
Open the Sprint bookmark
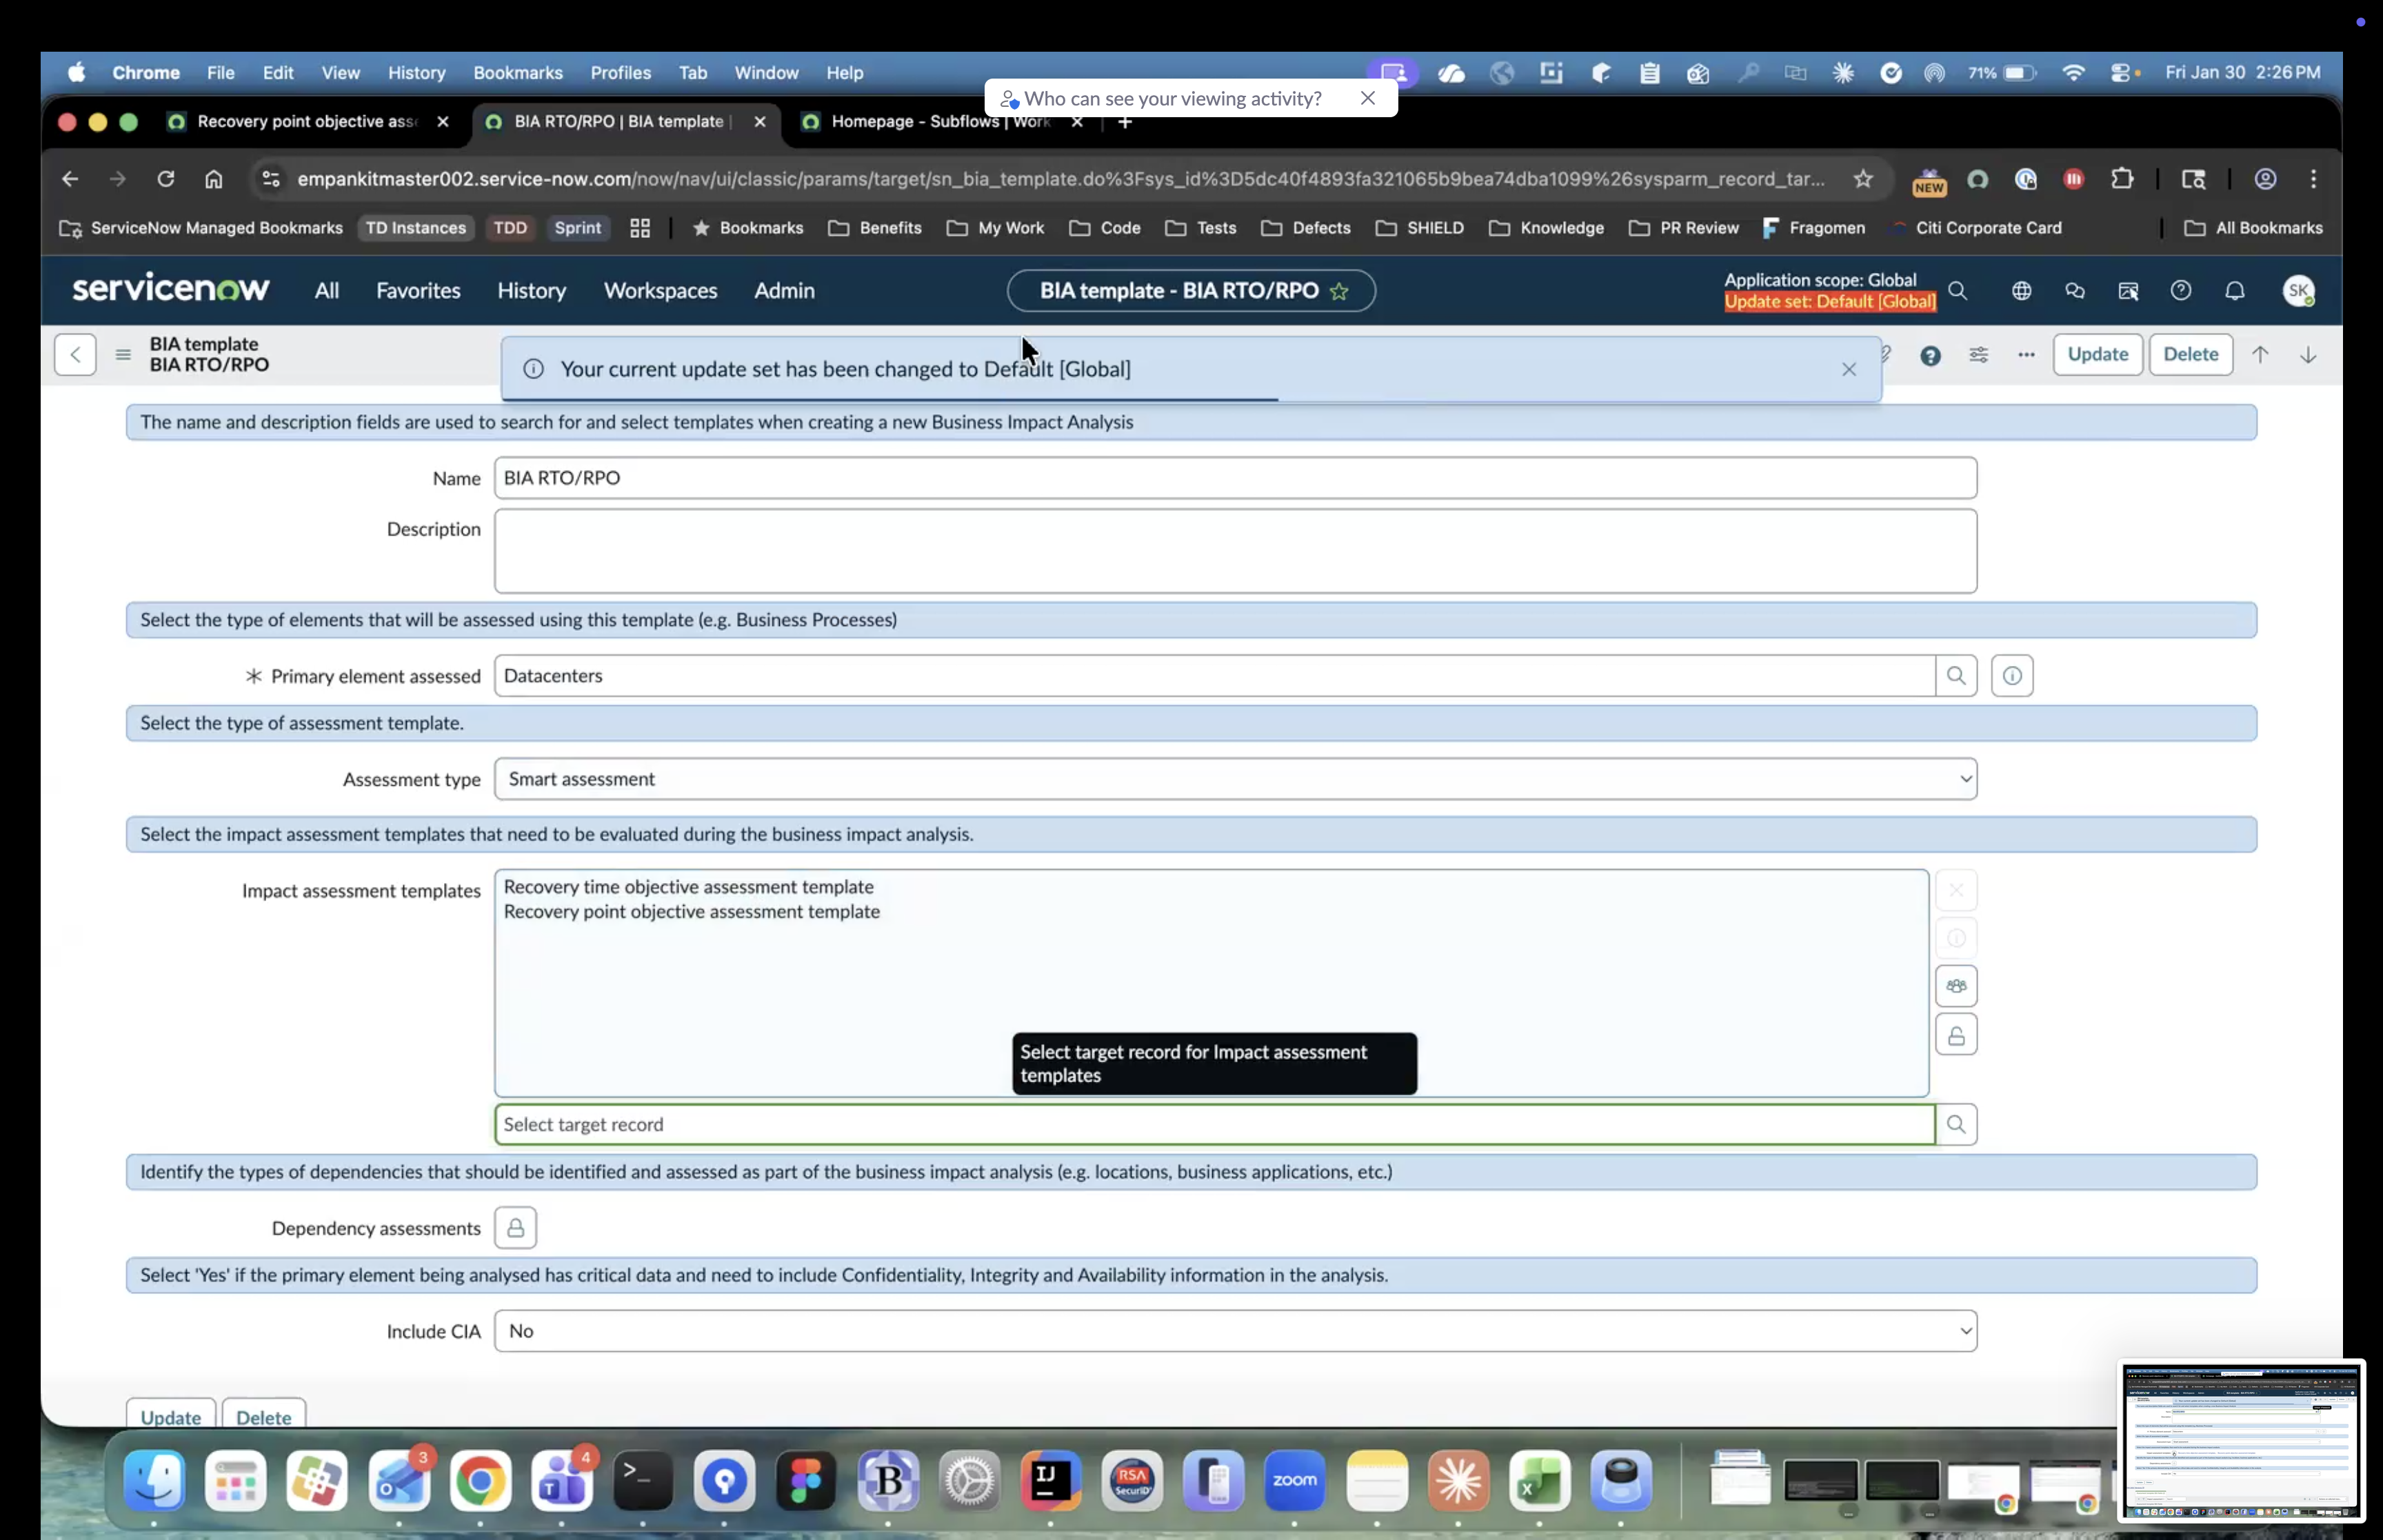pyautogui.click(x=578, y=228)
